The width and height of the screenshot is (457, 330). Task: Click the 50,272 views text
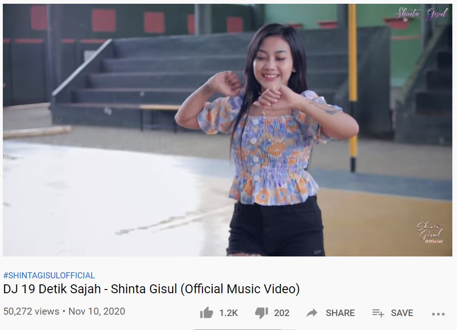31,311
